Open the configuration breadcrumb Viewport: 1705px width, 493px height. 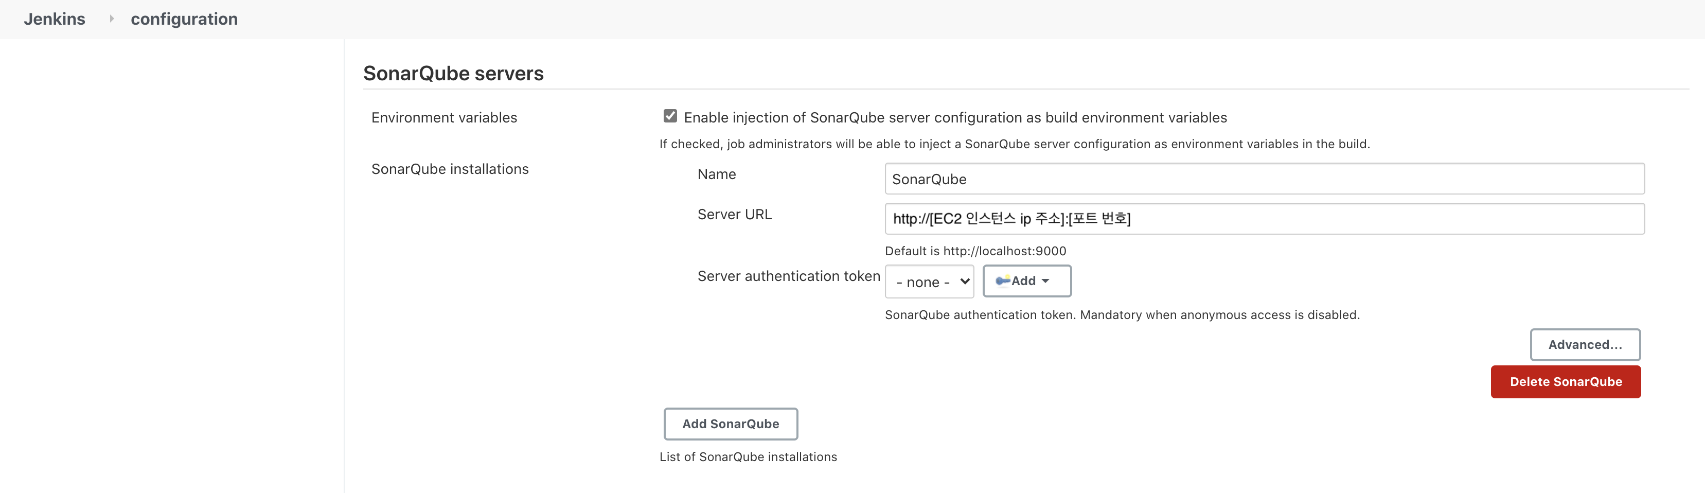coord(184,19)
